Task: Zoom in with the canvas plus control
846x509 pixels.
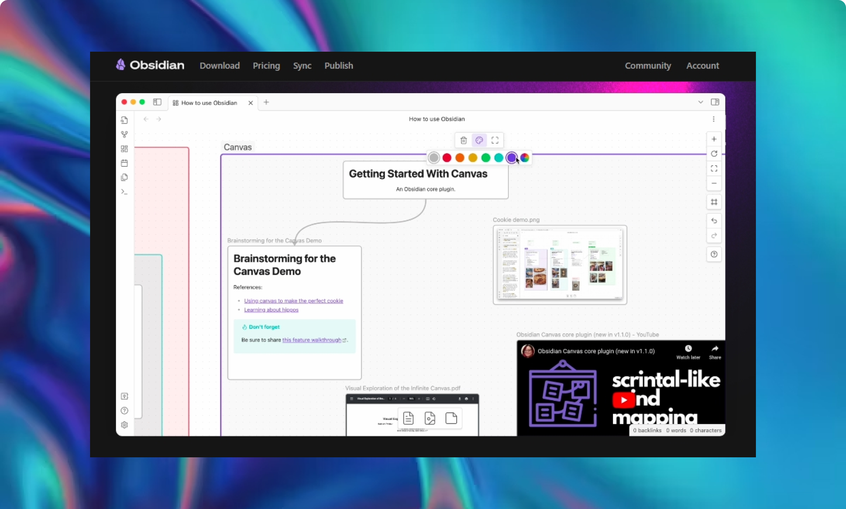Action: [x=714, y=139]
